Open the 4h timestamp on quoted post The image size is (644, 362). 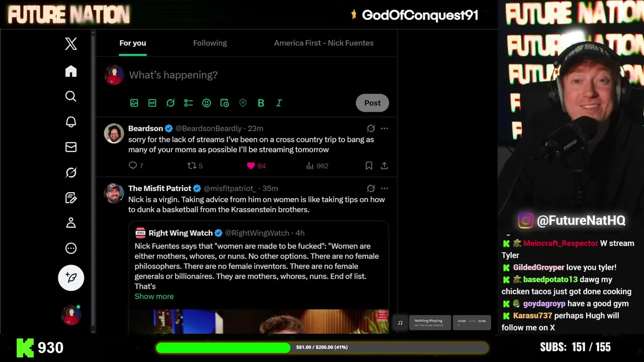coord(300,233)
